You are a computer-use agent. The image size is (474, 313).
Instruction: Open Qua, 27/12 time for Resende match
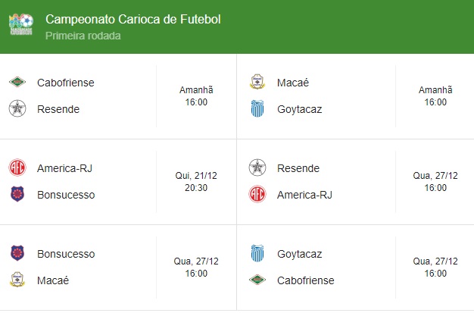tap(435, 182)
